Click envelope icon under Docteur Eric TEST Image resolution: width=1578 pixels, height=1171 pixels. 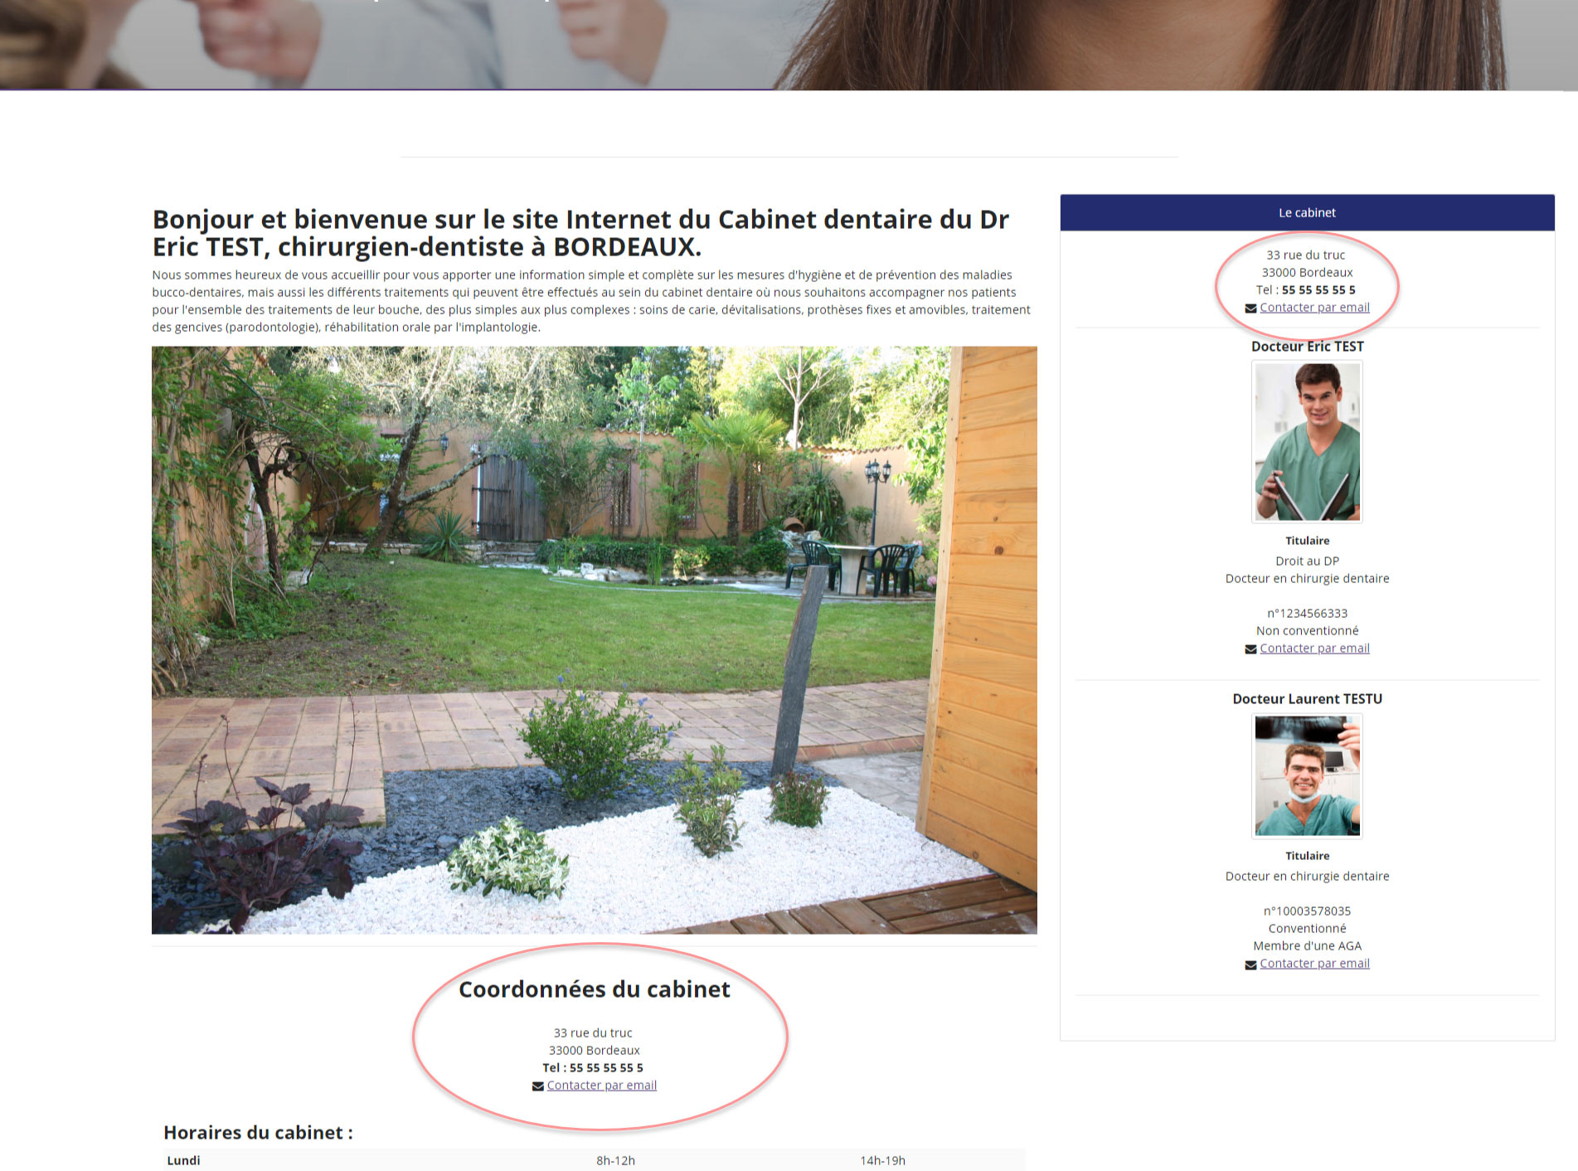[x=1250, y=649]
